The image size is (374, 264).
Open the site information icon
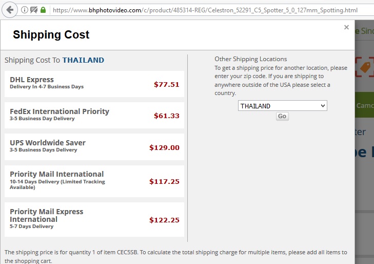pyautogui.click(x=25, y=10)
